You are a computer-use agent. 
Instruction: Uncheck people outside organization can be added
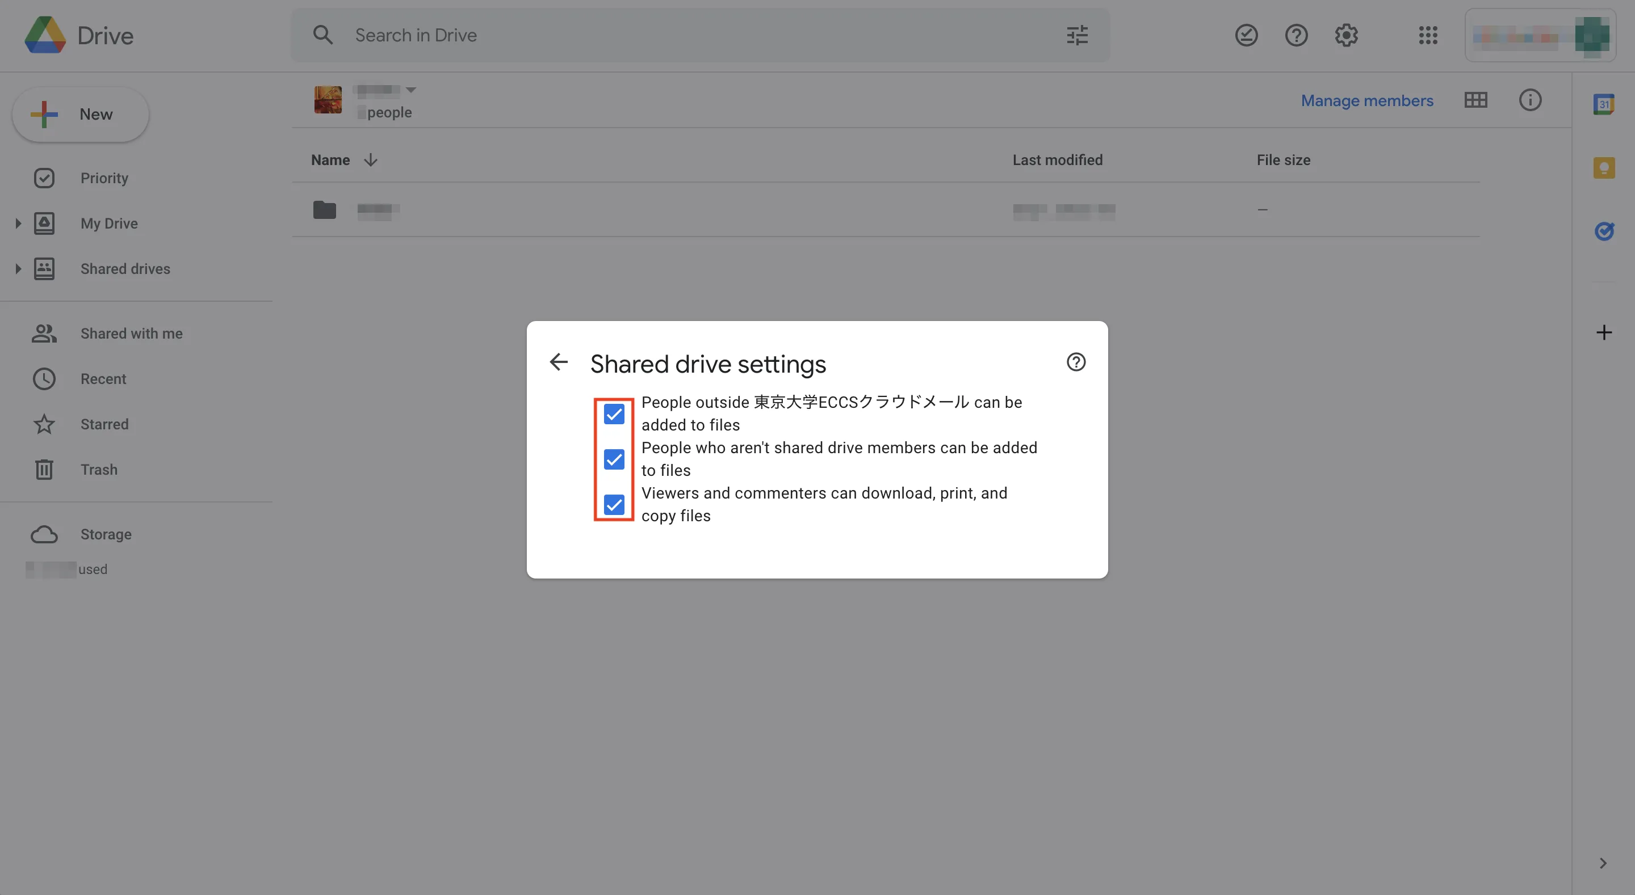[x=614, y=414]
